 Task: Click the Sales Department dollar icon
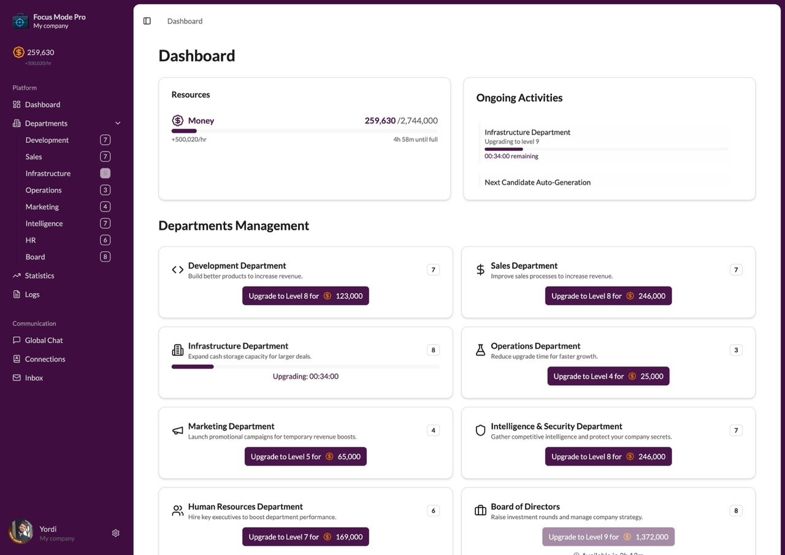[x=480, y=269]
